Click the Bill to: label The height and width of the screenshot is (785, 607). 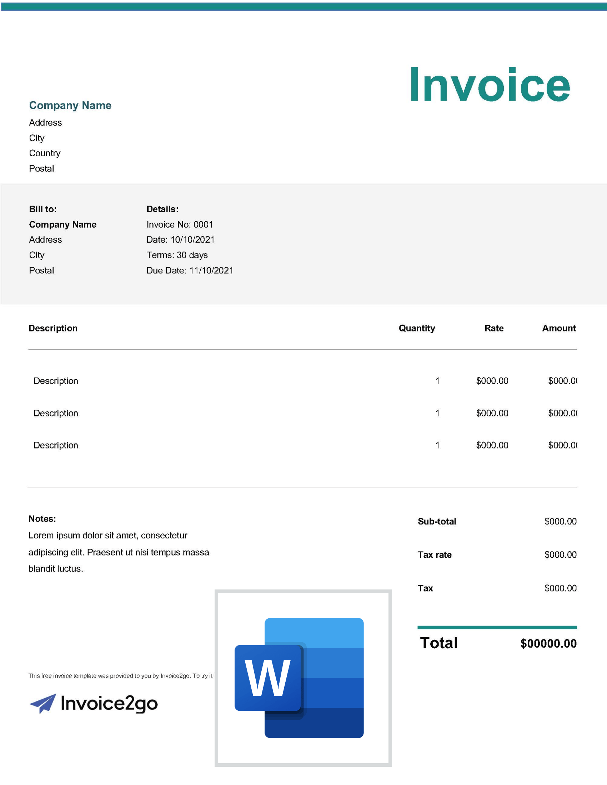click(43, 209)
